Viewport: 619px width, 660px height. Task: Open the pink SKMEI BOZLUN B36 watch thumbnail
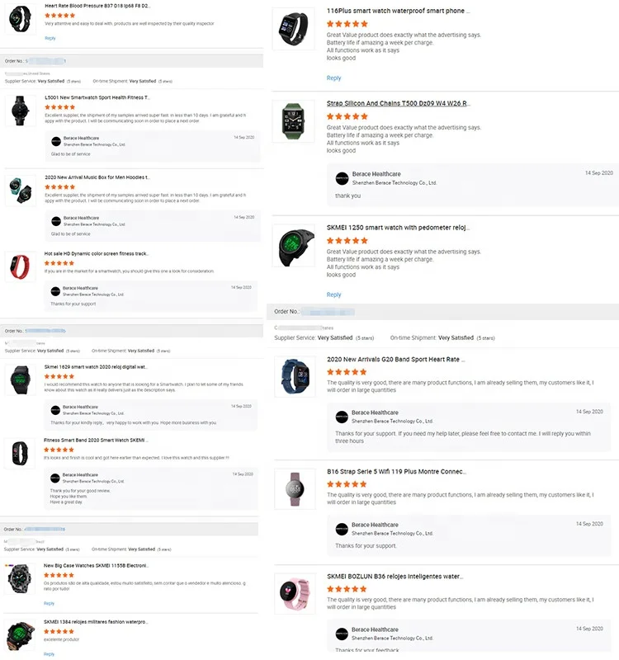pos(295,593)
